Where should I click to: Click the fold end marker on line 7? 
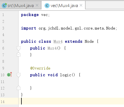pos(19,54)
